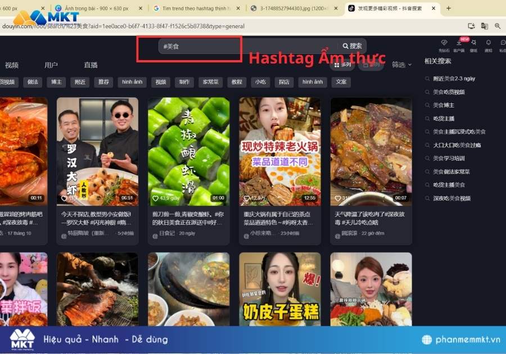Click the 客户端 download icon with NEW badge

tap(459, 44)
